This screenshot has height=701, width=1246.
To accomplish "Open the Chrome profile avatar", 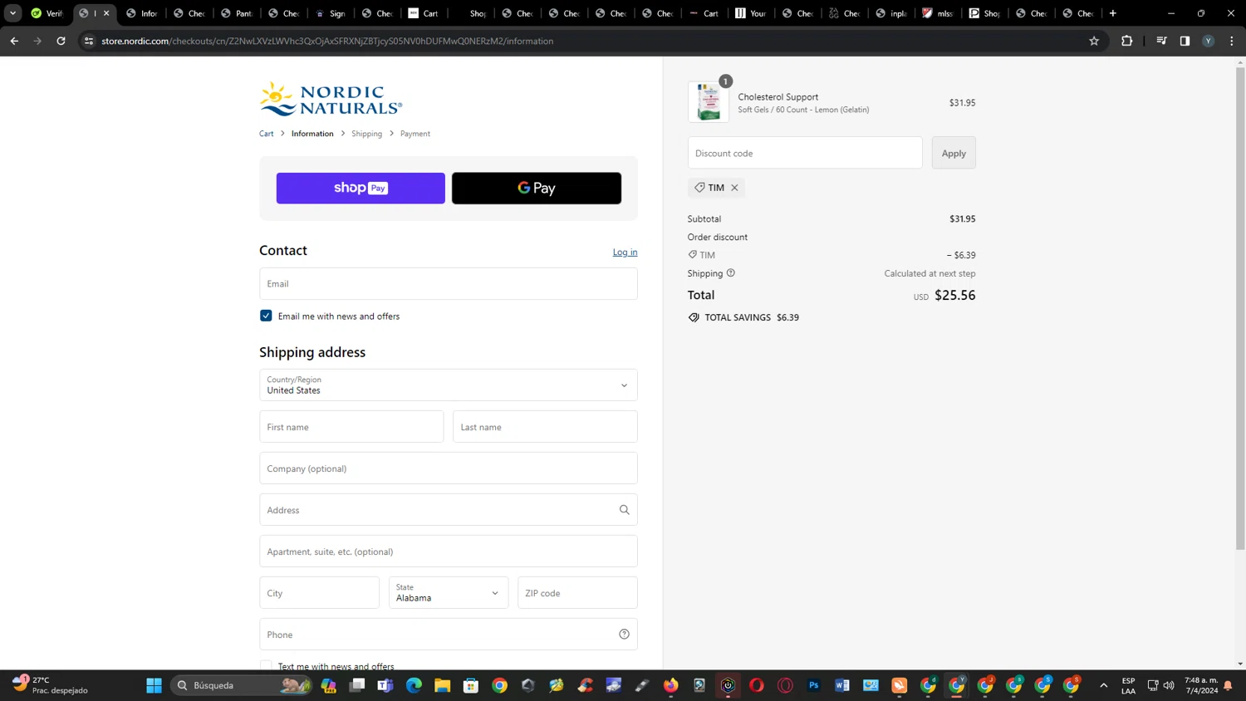I will pyautogui.click(x=1208, y=41).
